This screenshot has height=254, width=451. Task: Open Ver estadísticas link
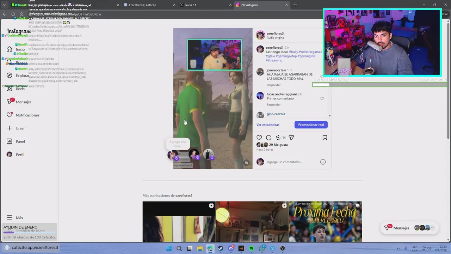point(268,125)
